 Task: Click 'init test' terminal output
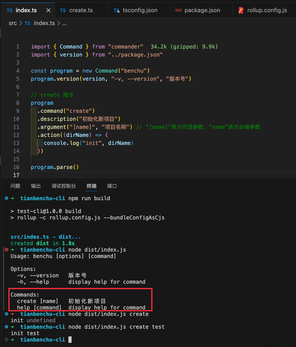[x=25, y=333]
